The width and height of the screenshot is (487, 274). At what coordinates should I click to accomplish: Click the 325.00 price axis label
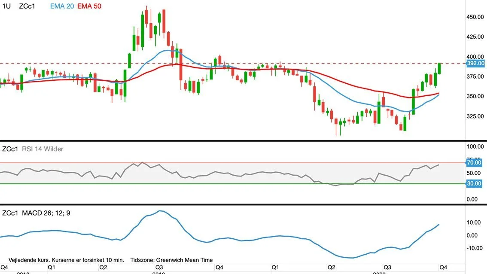(x=475, y=116)
